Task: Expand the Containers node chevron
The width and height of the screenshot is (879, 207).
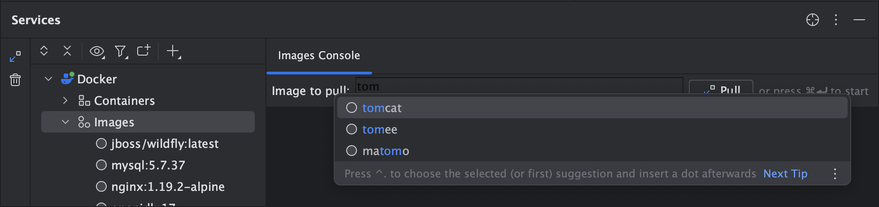Action: tap(65, 100)
